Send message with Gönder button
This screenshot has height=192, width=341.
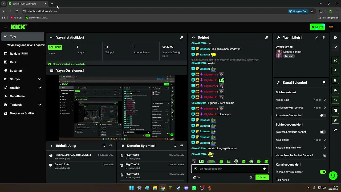[262, 177]
